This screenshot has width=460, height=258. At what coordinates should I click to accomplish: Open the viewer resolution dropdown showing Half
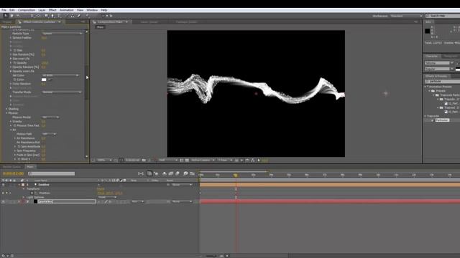pyautogui.click(x=168, y=161)
